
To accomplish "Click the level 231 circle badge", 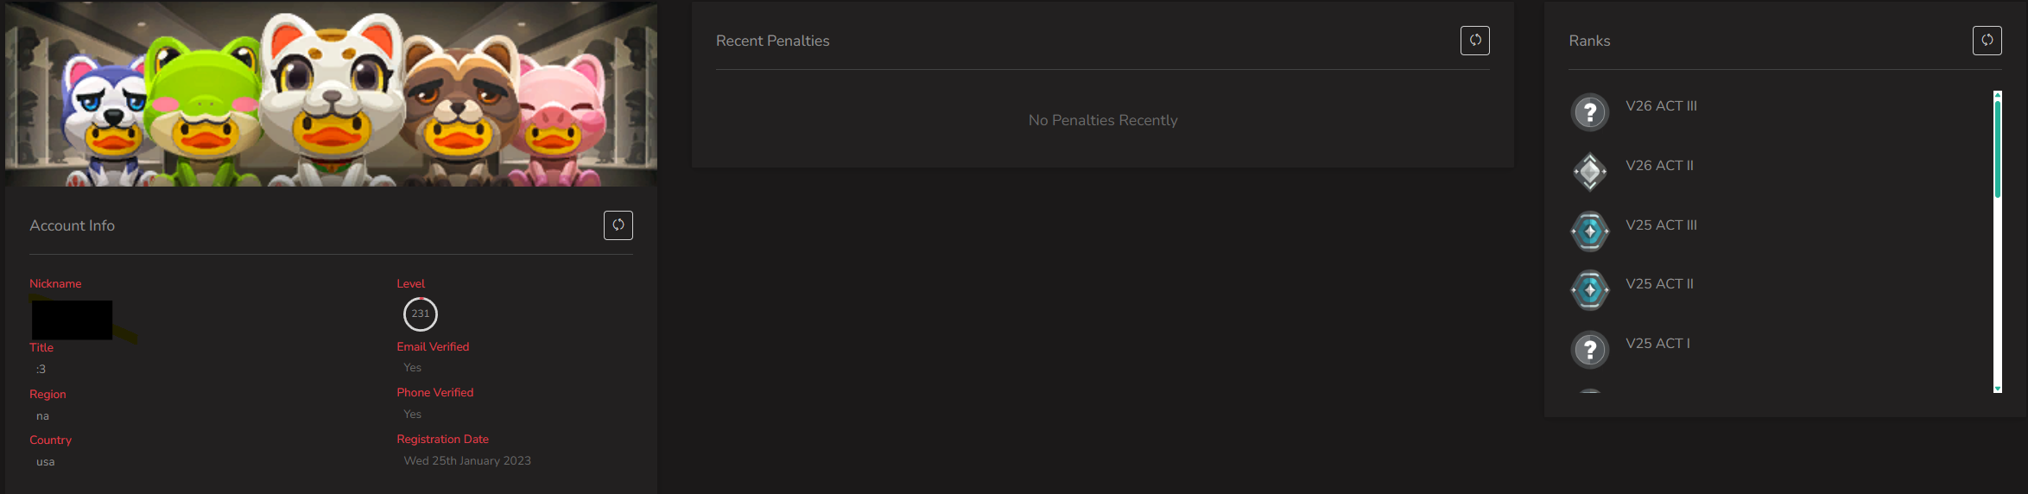I will click(421, 314).
